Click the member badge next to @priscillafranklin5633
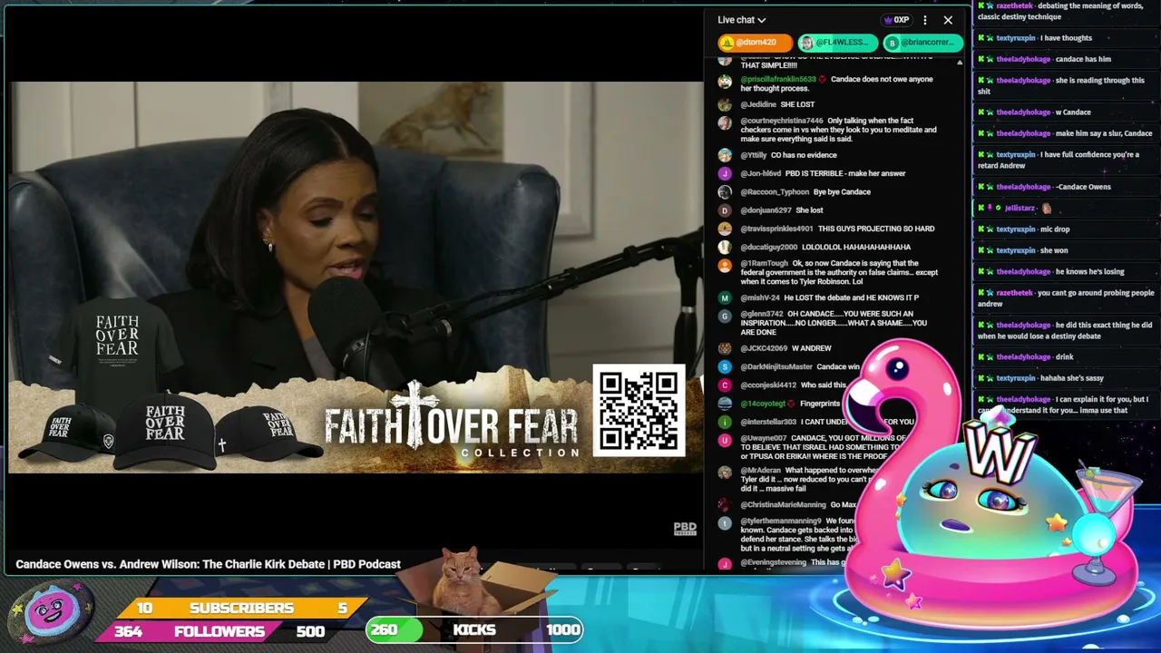 [823, 80]
